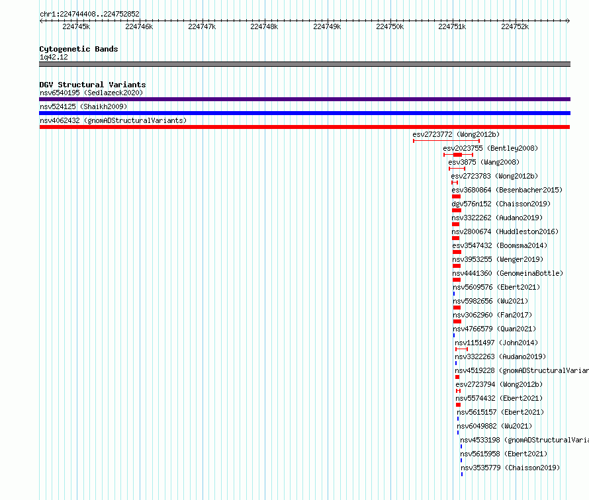Click nsv5615958 (Ebert2021) label

(x=504, y=454)
